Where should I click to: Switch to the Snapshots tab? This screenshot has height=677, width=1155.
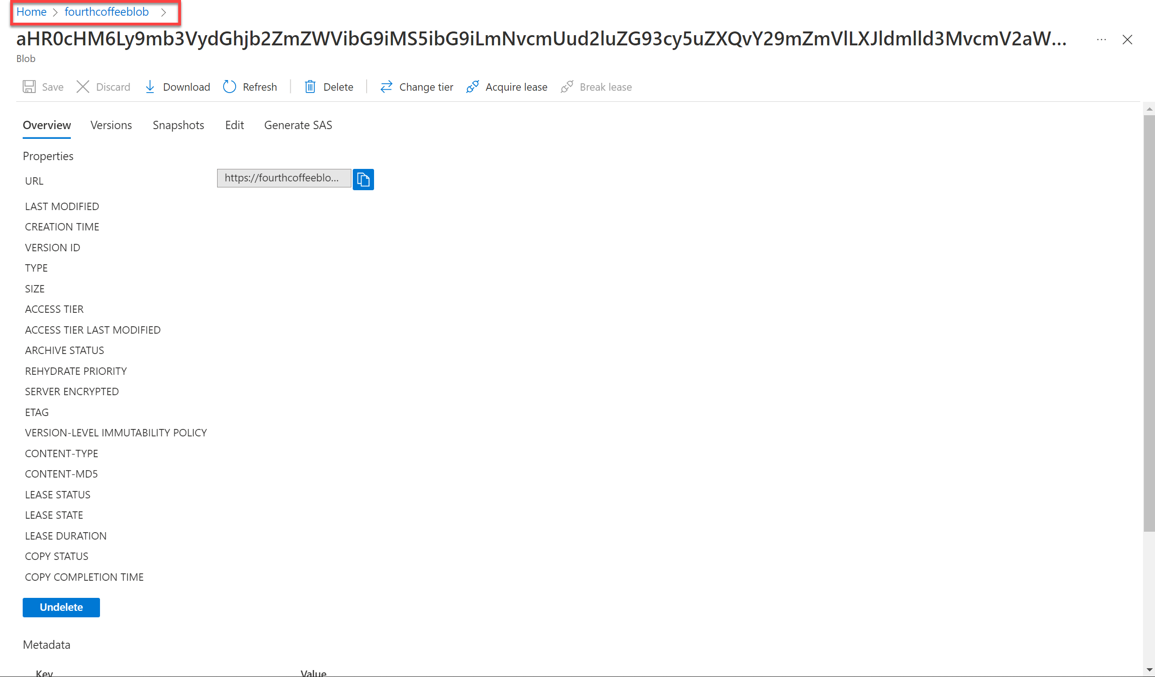click(178, 125)
